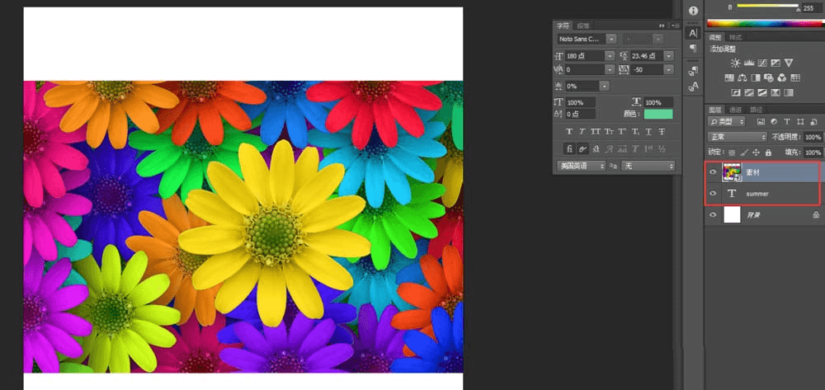
Task: Add an Invert adjustment
Action: click(736, 93)
